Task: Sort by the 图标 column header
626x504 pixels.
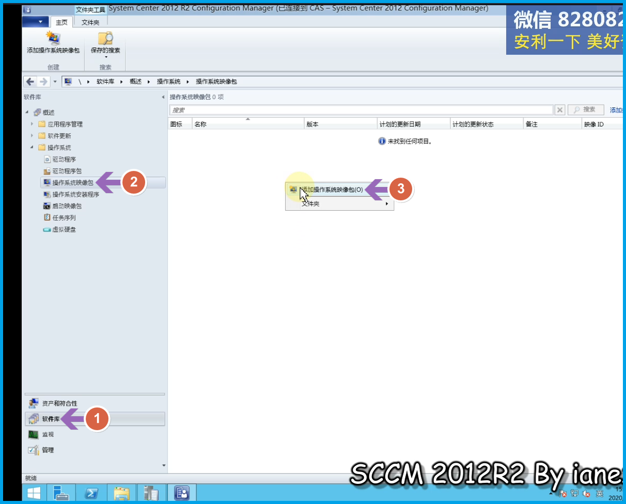Action: point(180,124)
